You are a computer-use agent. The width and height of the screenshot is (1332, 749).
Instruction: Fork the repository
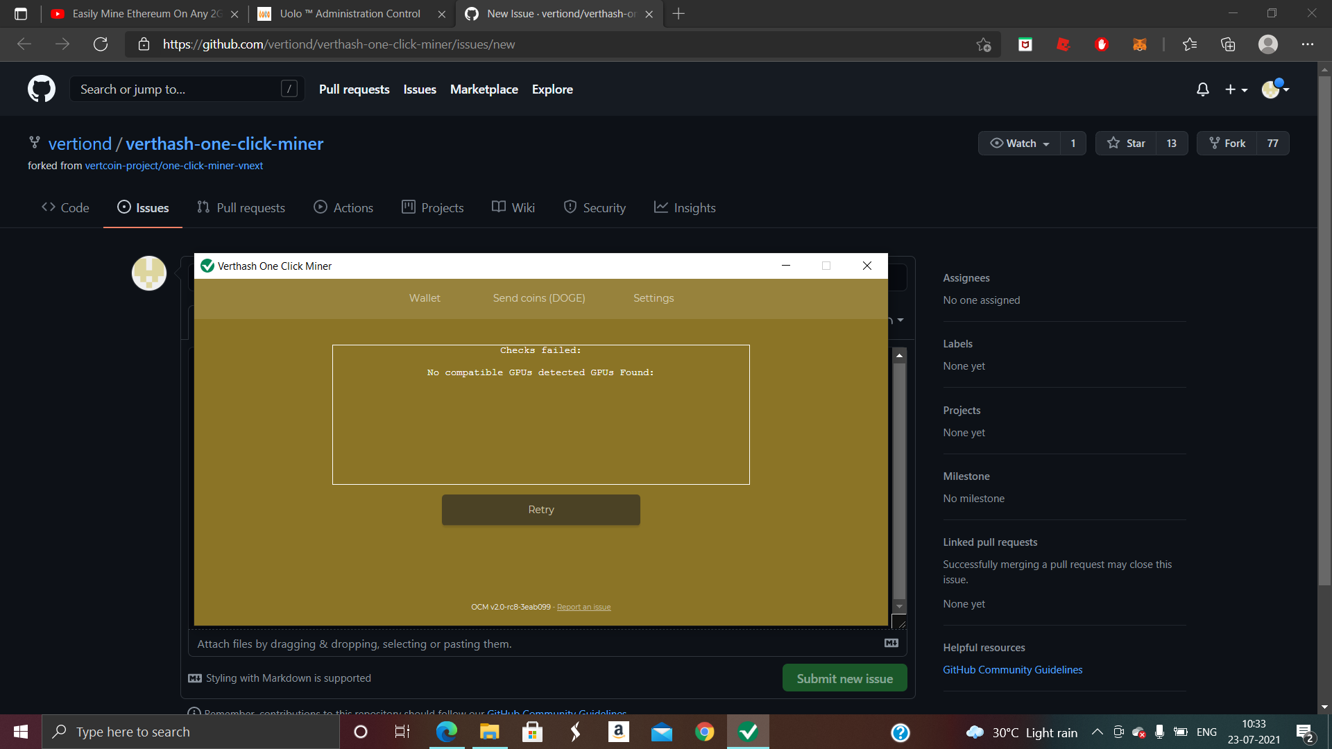click(1227, 143)
